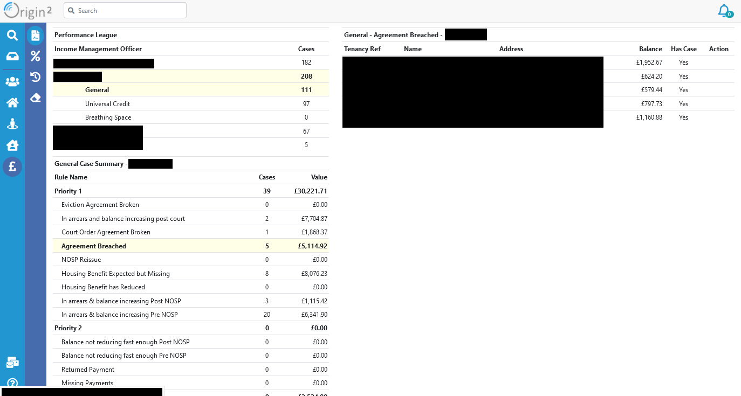Select the Court Order Agreement Broken rule
The height and width of the screenshot is (396, 741).
coord(191,232)
